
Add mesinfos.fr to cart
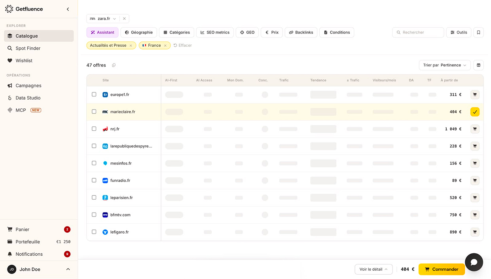coord(475,163)
